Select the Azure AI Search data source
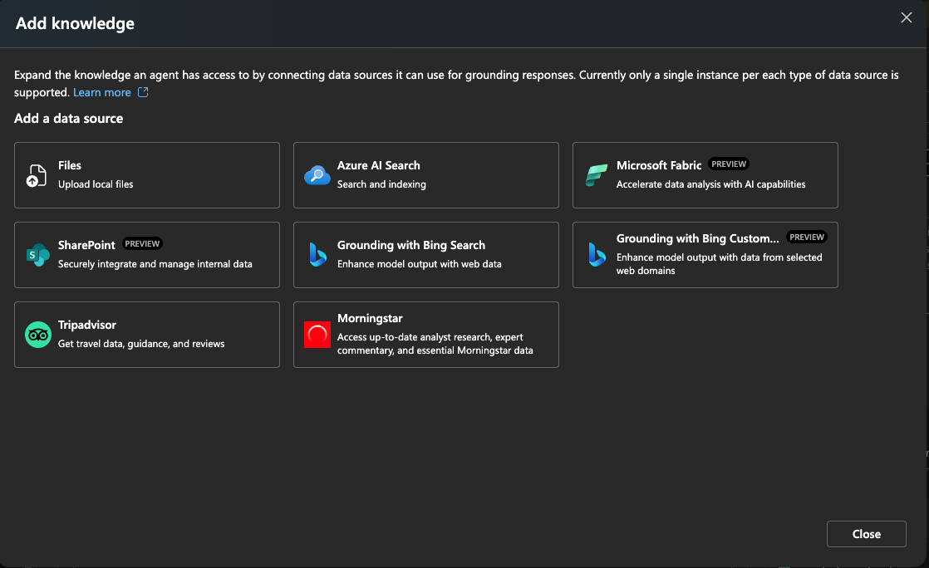Viewport: 929px width, 568px height. [425, 174]
